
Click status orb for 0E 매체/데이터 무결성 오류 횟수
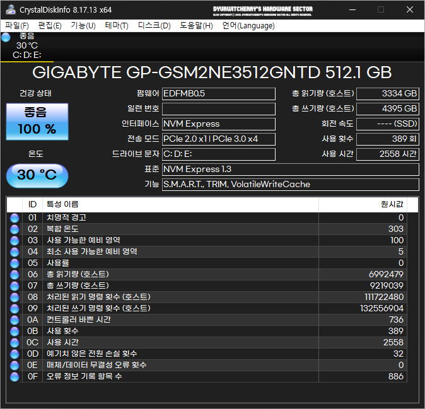(15, 366)
